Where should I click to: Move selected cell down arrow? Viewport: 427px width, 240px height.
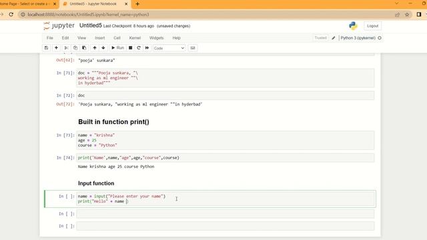pyautogui.click(x=103, y=48)
